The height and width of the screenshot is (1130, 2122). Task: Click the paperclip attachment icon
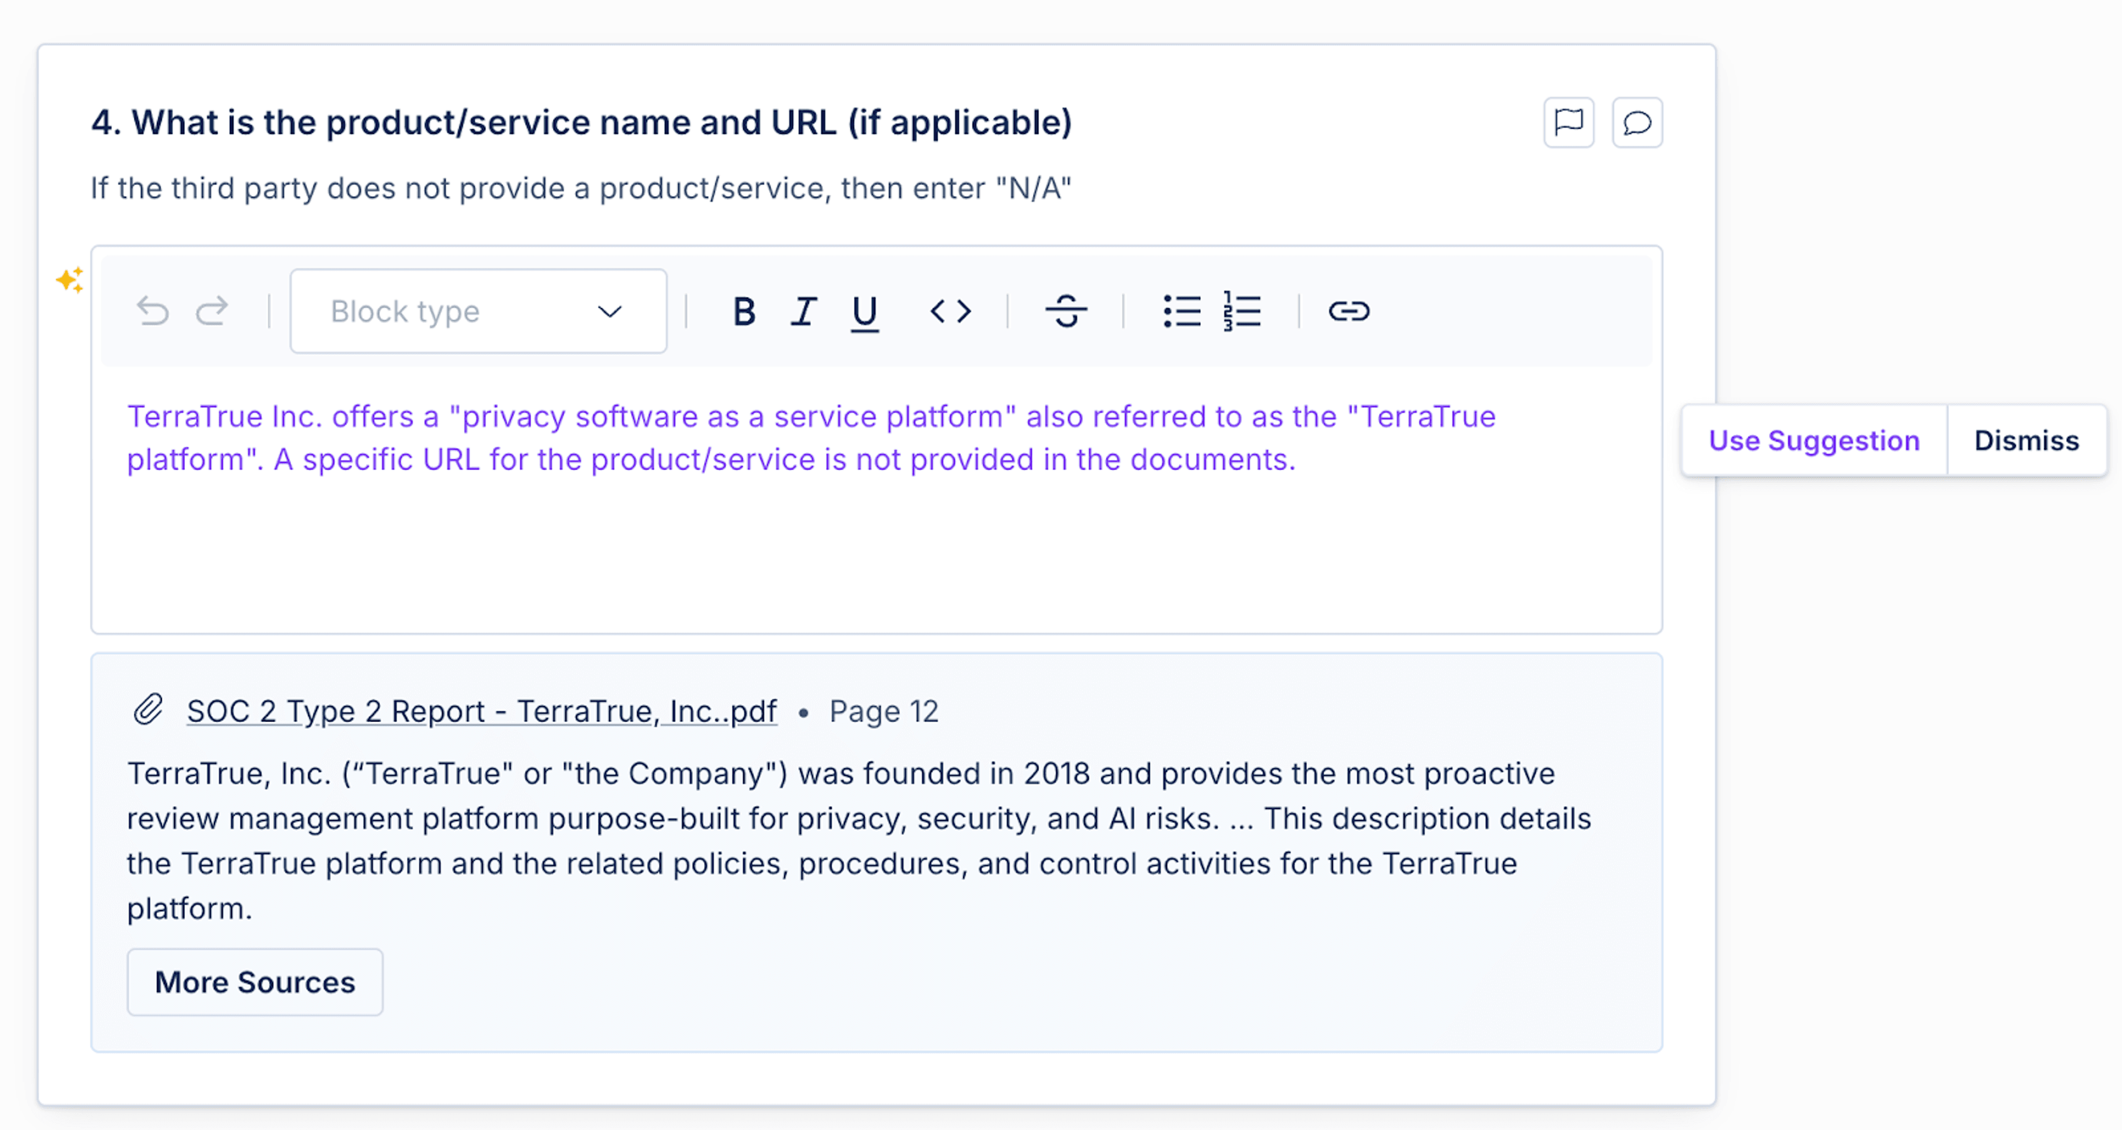148,709
